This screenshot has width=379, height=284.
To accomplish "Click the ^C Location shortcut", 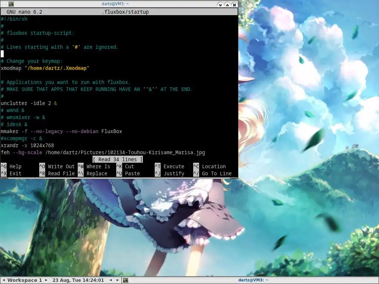I will (209, 166).
